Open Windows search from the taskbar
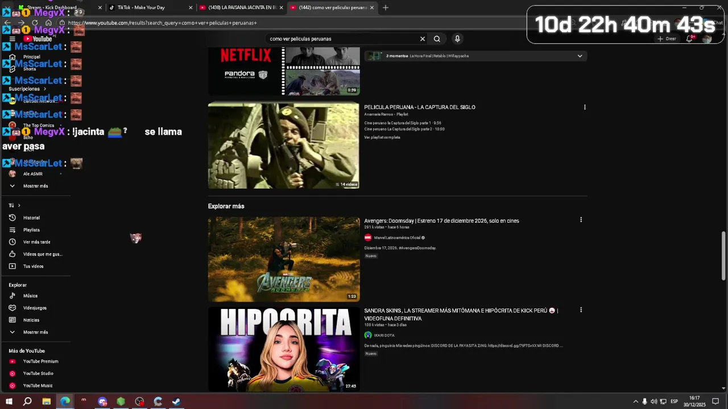The image size is (728, 409). pos(27,402)
